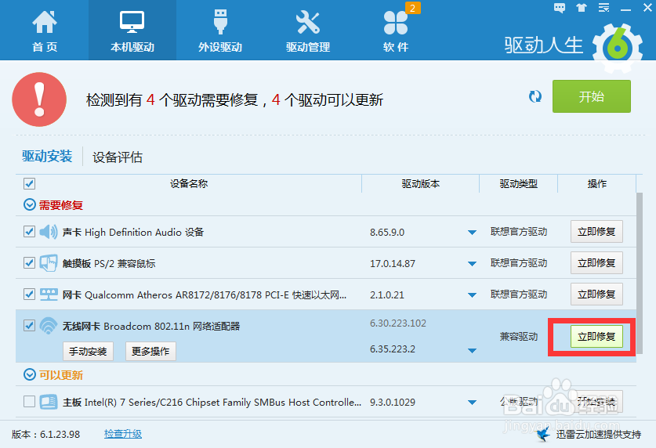
Task: Click 立即修复 for the 无线网卡 Broadcom row
Action: (x=596, y=337)
